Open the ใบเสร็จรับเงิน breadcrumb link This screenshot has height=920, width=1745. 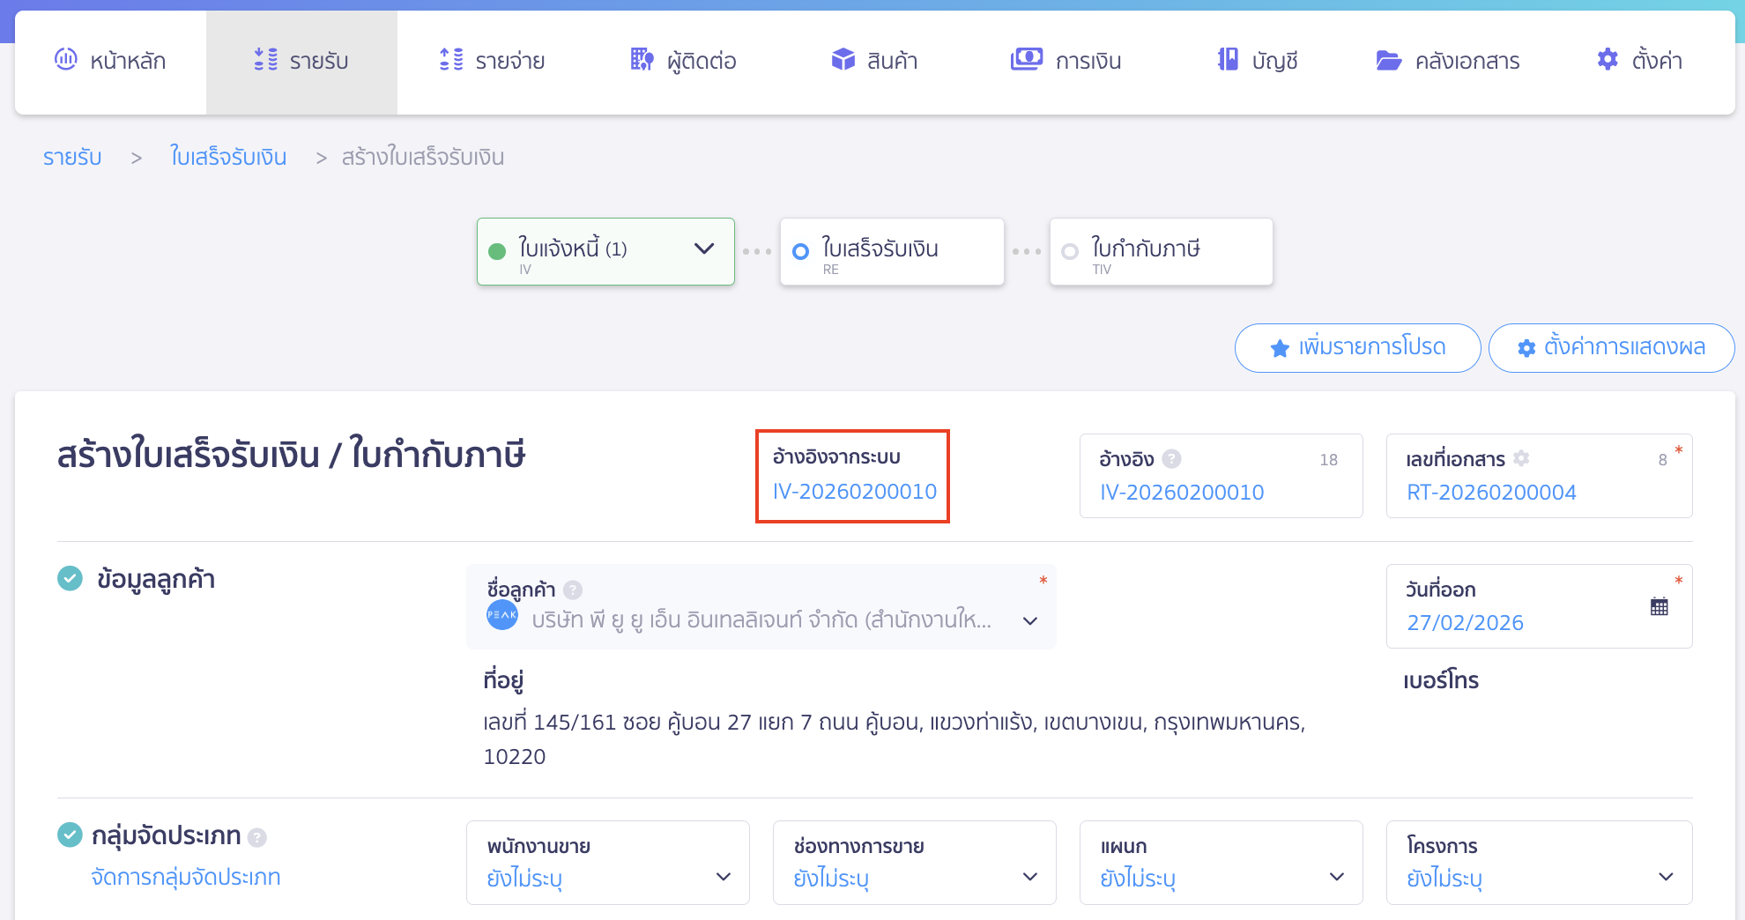tap(227, 156)
